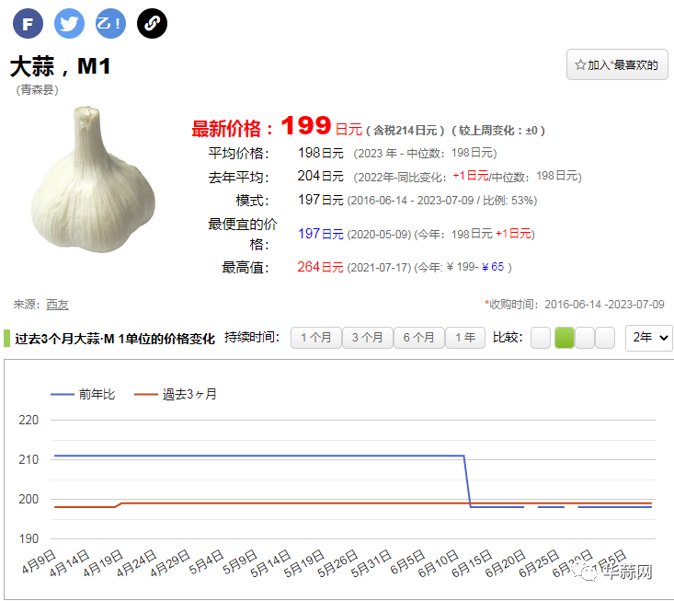
Task: Toggle the 前年比 legend entry
Action: [x=83, y=394]
